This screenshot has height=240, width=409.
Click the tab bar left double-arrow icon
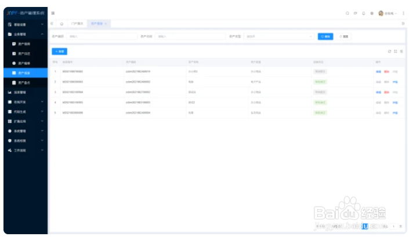click(x=52, y=23)
